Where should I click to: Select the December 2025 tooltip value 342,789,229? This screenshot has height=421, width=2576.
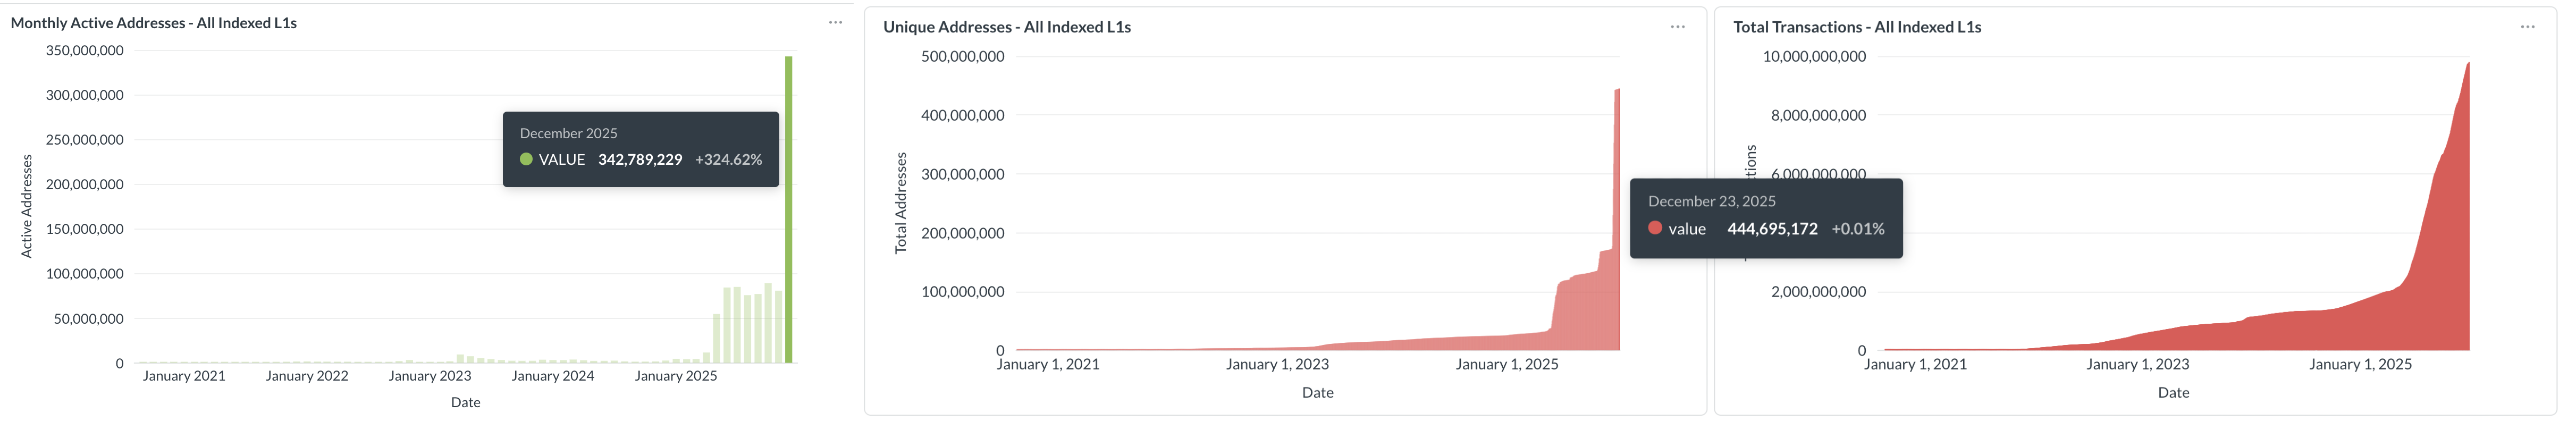point(639,159)
